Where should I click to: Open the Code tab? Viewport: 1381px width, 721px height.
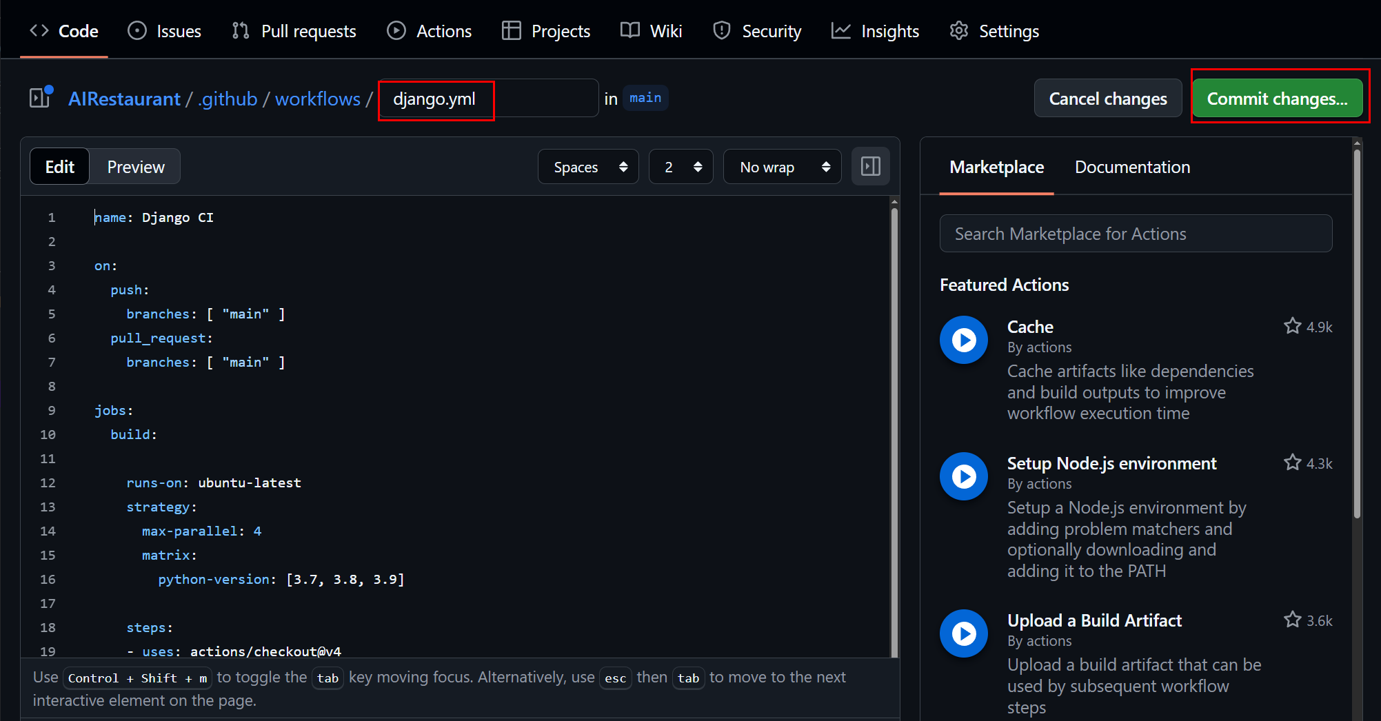click(64, 31)
